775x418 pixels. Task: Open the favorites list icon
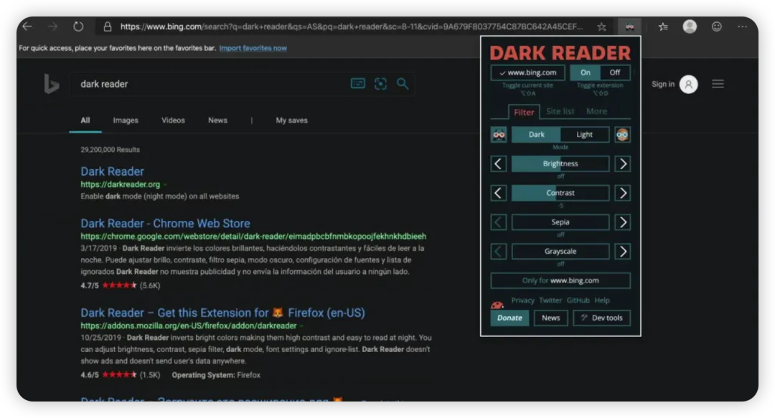[x=663, y=27]
